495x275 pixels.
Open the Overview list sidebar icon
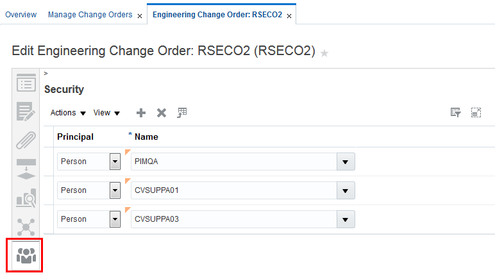point(26,83)
